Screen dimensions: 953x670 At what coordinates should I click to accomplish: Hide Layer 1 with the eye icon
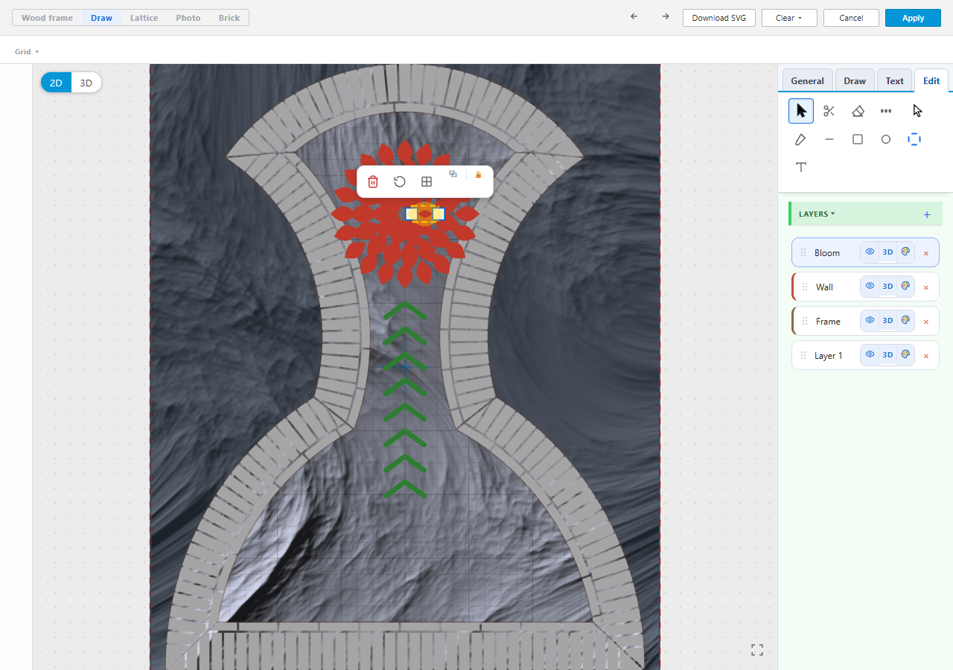[x=870, y=354]
